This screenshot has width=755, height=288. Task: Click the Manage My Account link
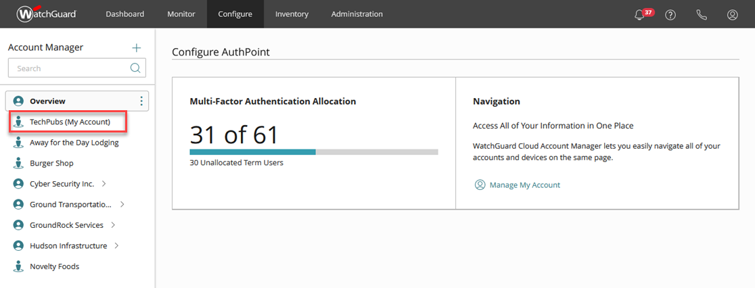click(x=524, y=185)
